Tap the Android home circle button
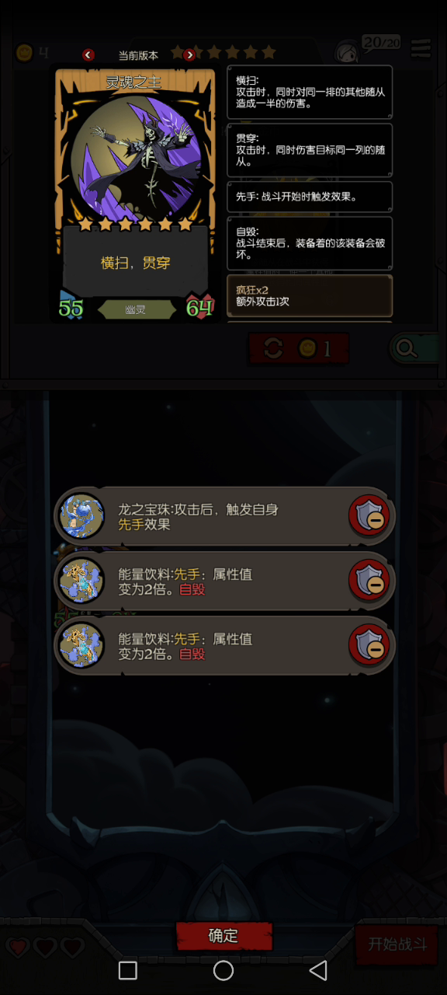This screenshot has width=447, height=995. [x=223, y=970]
